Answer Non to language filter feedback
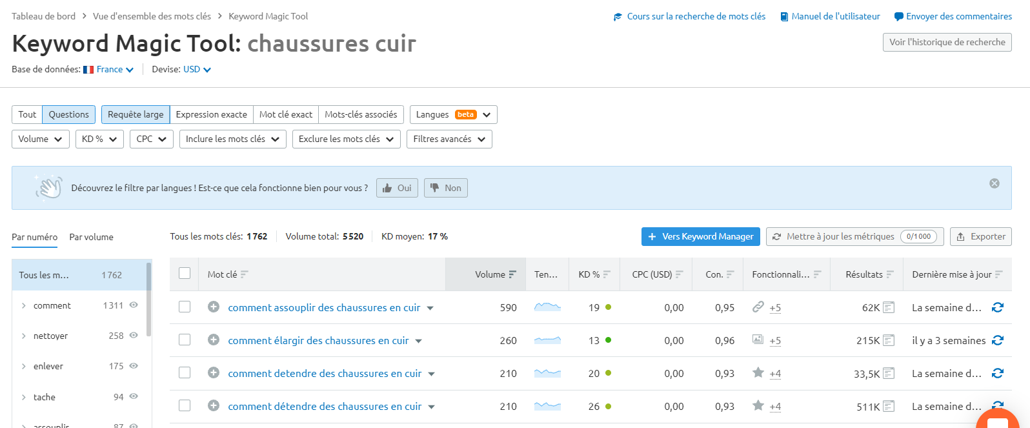Viewport: 1030px width, 428px height. pos(446,188)
